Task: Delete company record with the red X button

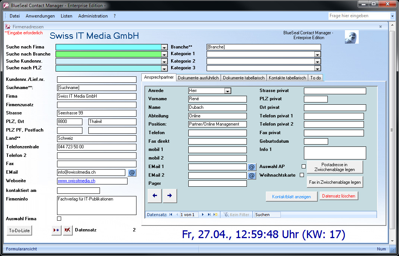Action: pyautogui.click(x=68, y=230)
